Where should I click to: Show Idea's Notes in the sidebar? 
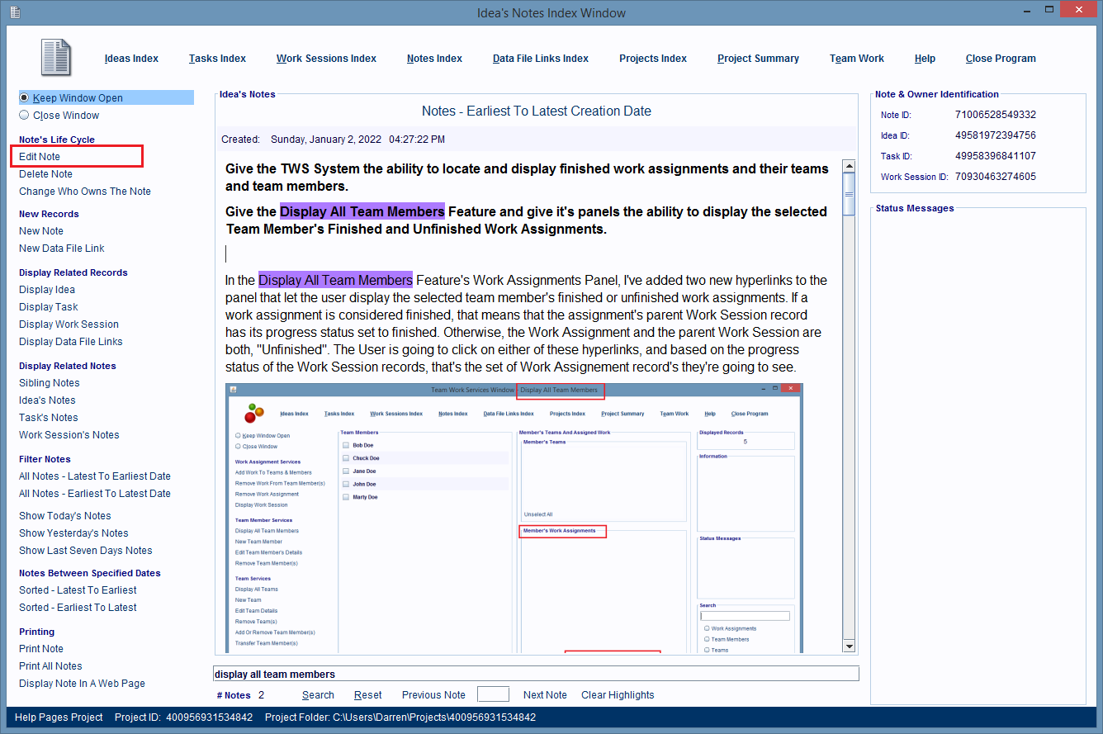pyautogui.click(x=47, y=400)
